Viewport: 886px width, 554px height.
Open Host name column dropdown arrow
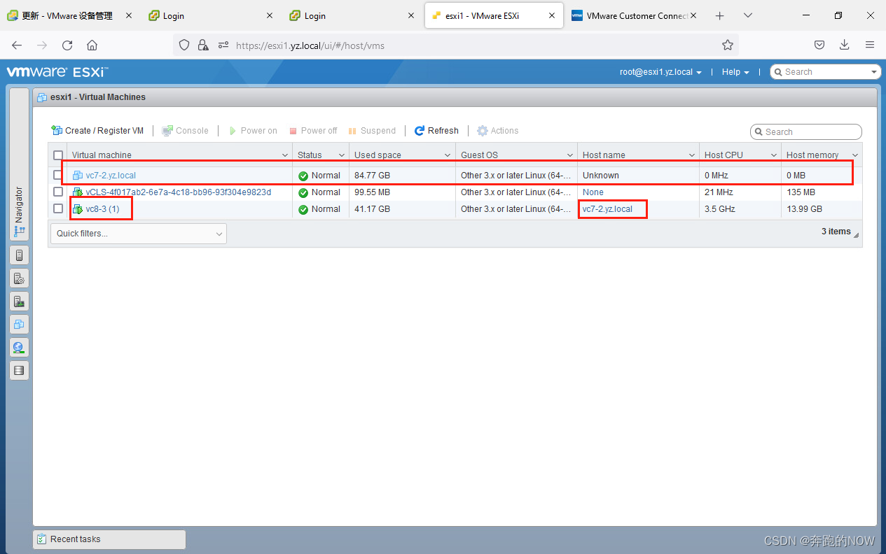pyautogui.click(x=692, y=155)
